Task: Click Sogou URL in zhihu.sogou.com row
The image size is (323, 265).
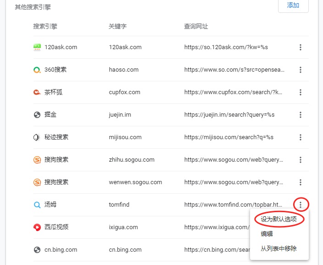Action: [234, 160]
